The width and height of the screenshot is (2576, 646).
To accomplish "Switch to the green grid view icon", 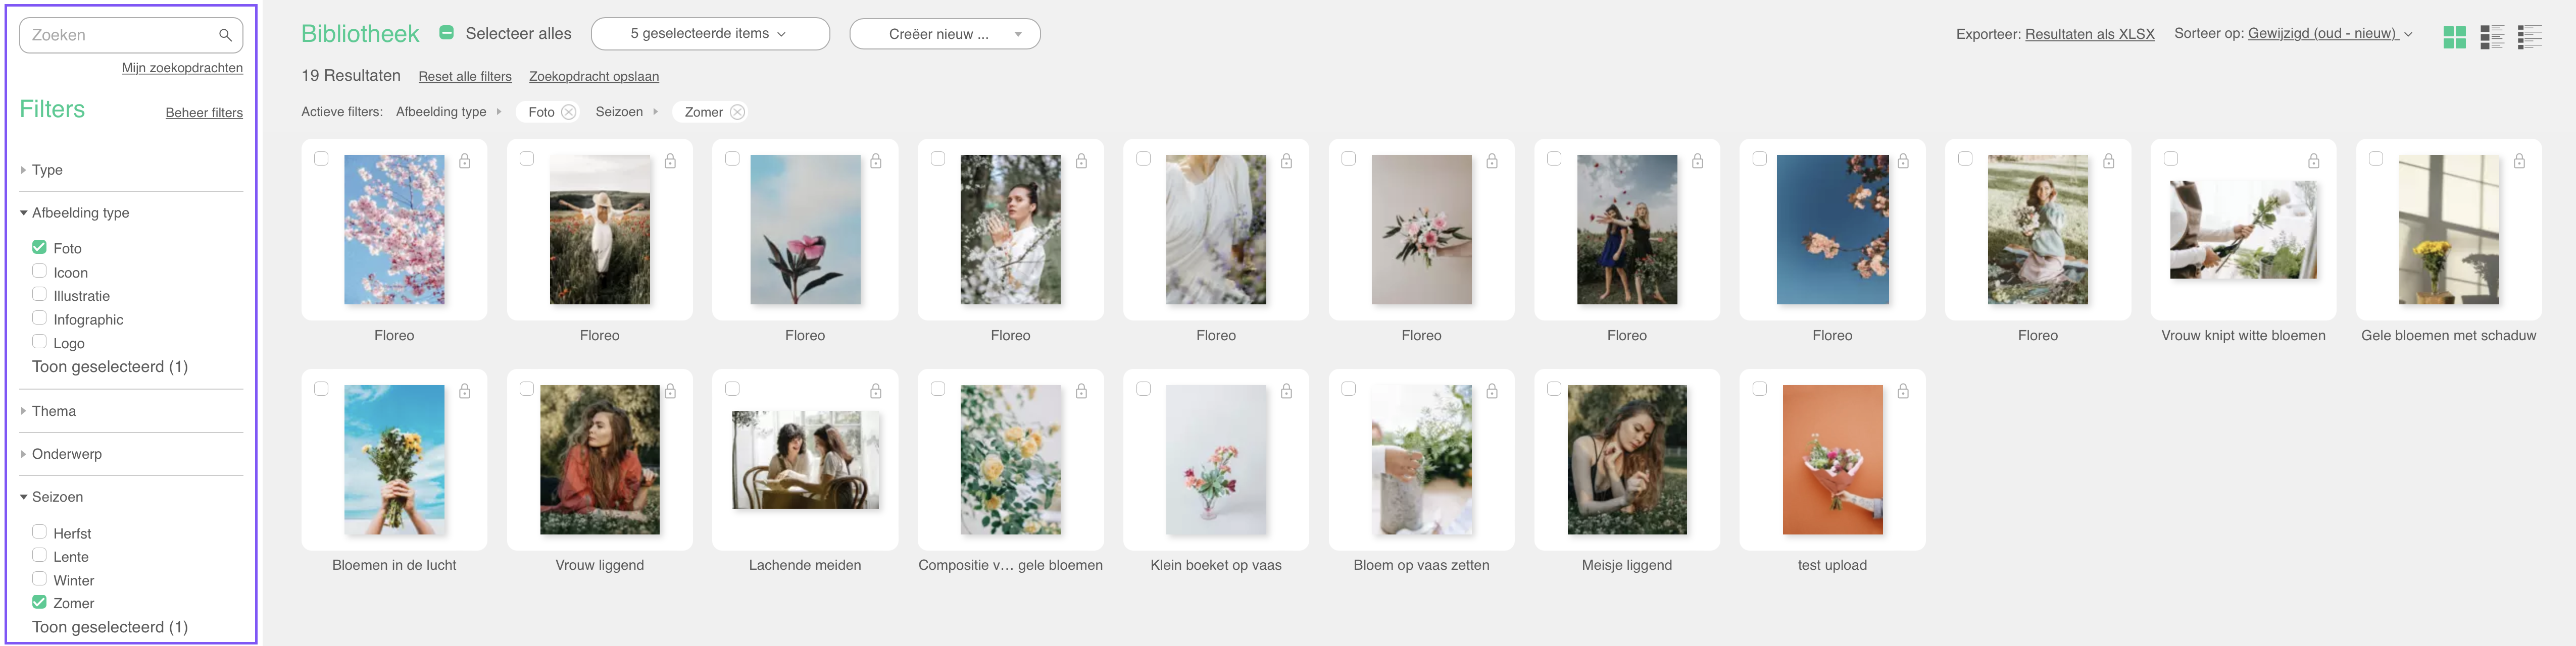I will 2454,37.
